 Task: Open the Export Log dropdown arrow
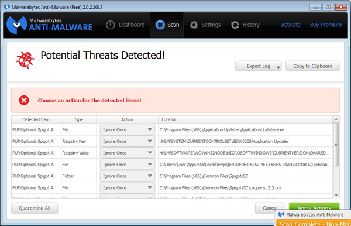click(x=278, y=67)
